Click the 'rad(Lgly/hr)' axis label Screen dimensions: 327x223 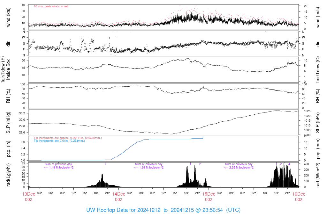coord(8,175)
